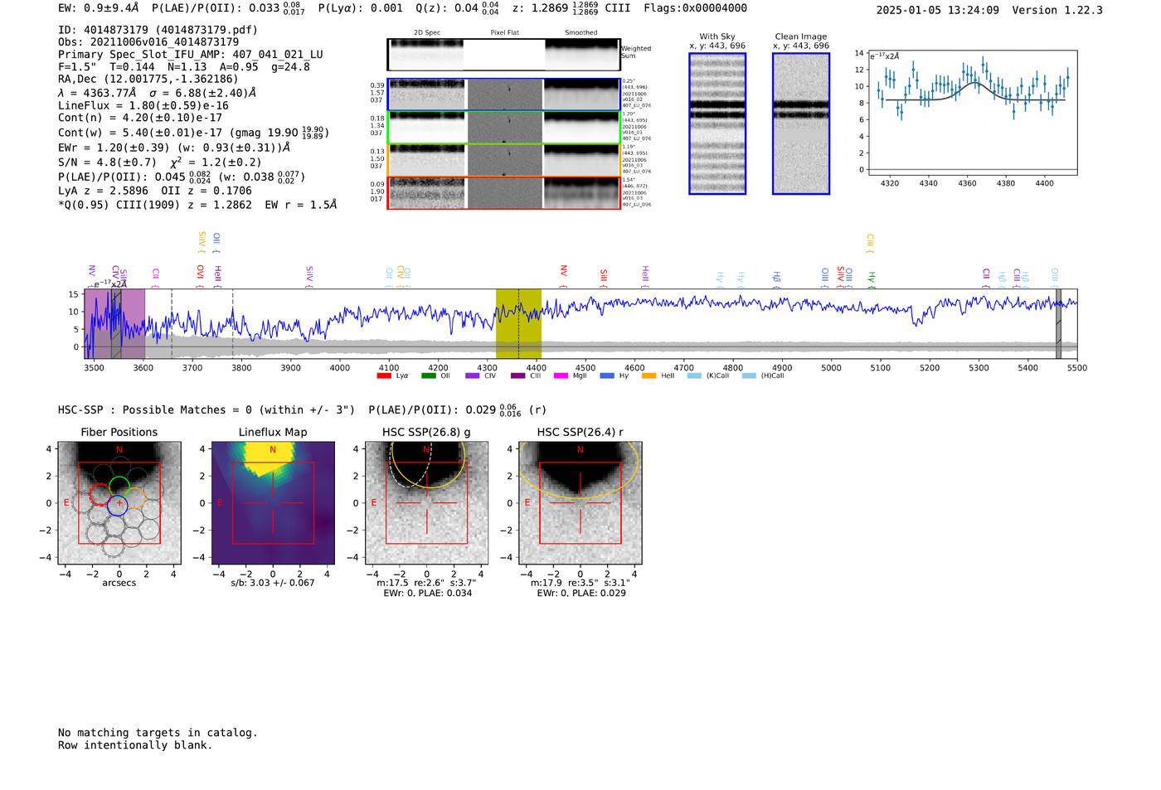Viewport: 1161px width, 790px height.
Task: Select the red Lyα legend swatch
Action: click(x=384, y=376)
